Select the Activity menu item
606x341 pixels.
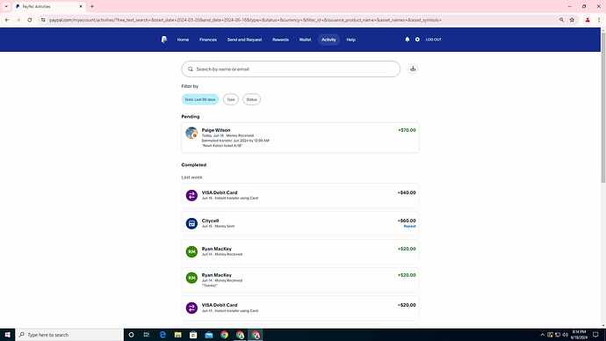(x=328, y=40)
